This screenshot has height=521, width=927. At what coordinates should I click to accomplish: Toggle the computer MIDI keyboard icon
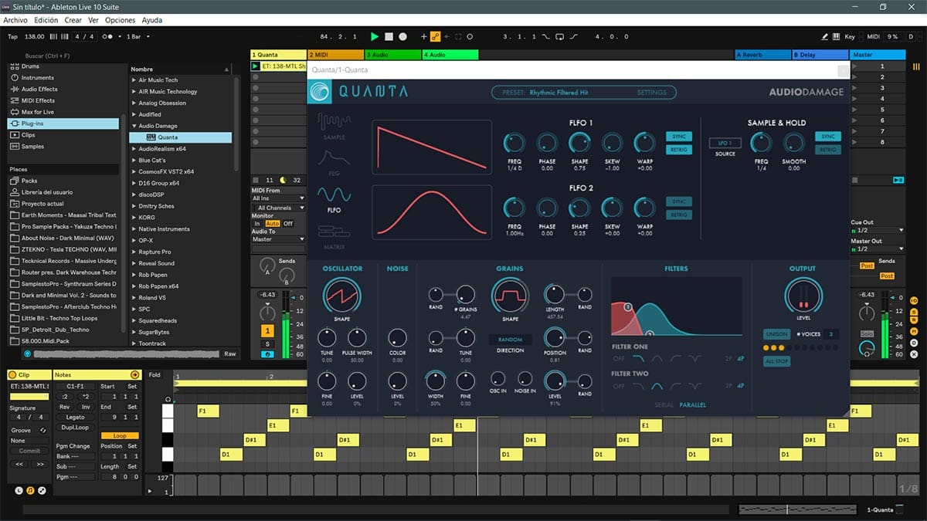pyautogui.click(x=837, y=36)
